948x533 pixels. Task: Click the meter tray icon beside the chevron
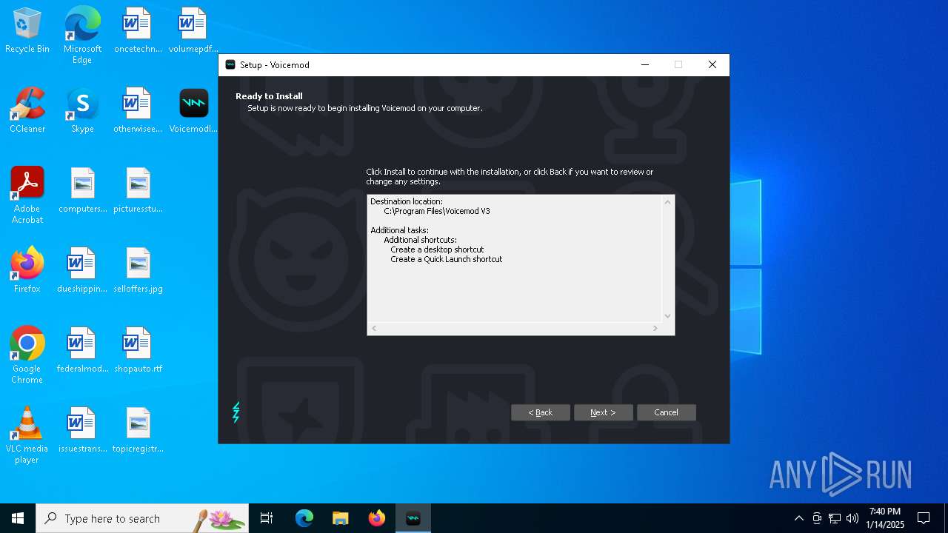coord(817,518)
